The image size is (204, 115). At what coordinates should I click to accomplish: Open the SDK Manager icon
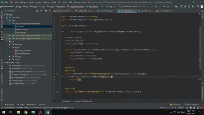193,6
